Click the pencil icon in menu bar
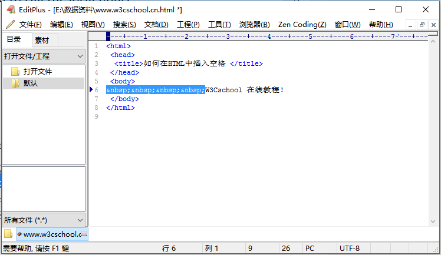The width and height of the screenshot is (441, 255). pos(10,25)
